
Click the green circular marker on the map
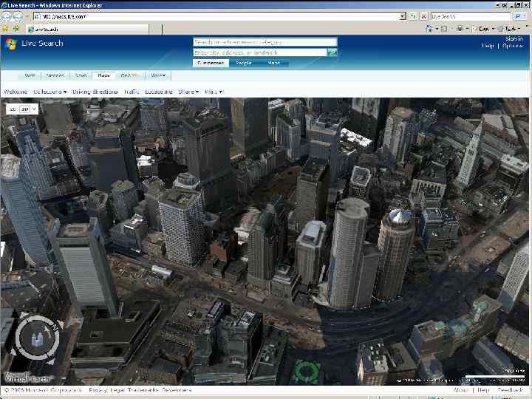(x=307, y=372)
